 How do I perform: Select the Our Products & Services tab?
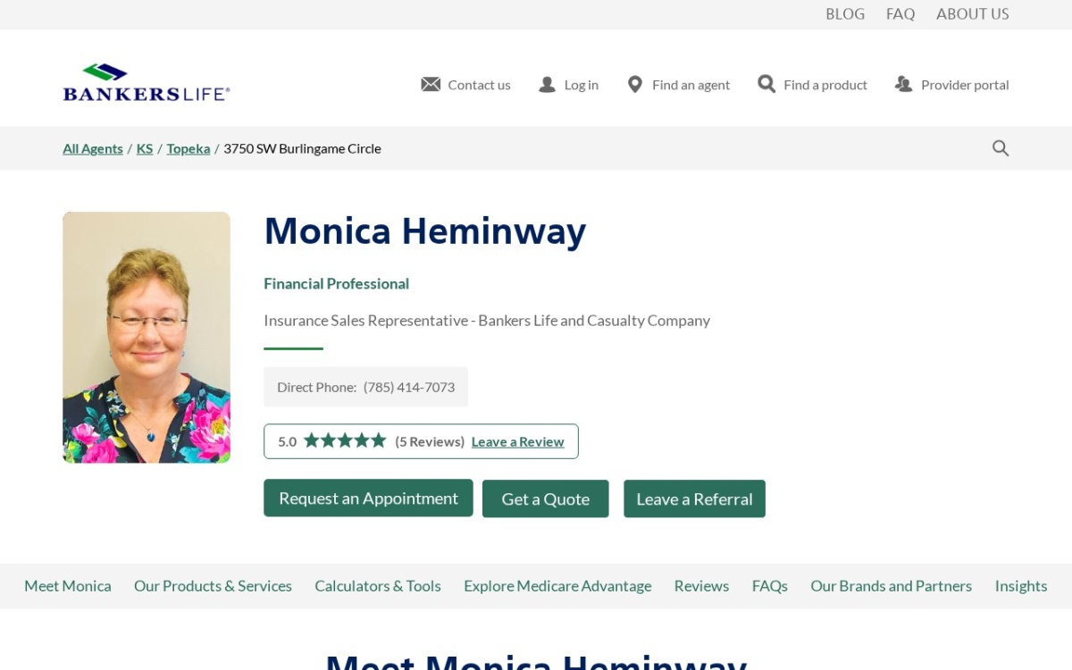(213, 586)
